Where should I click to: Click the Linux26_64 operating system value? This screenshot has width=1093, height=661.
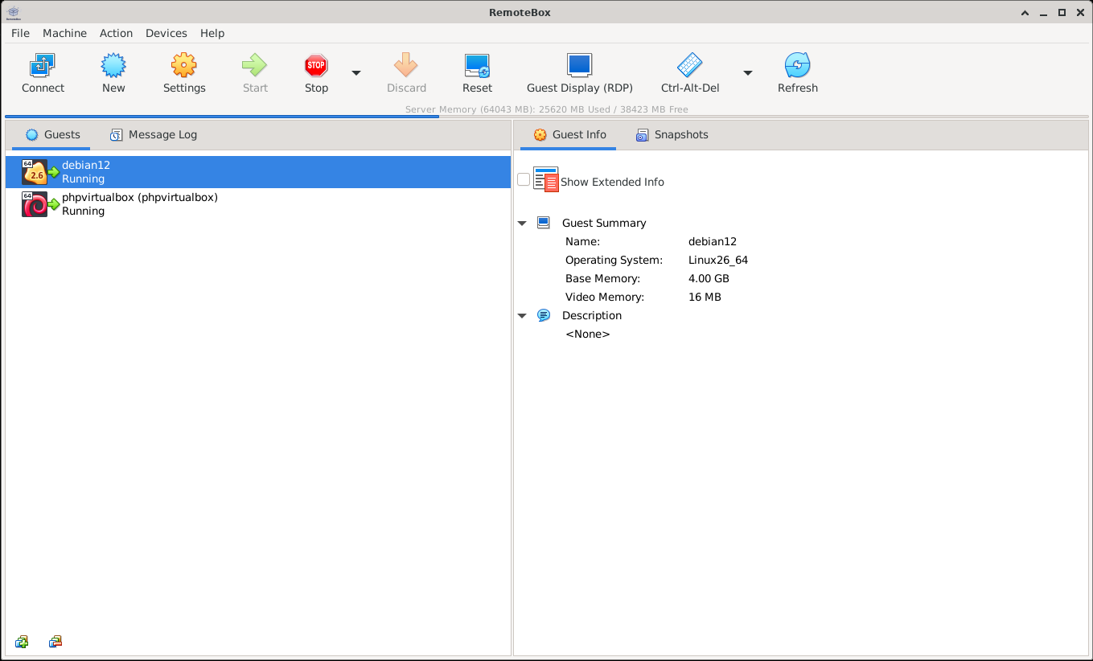point(718,260)
